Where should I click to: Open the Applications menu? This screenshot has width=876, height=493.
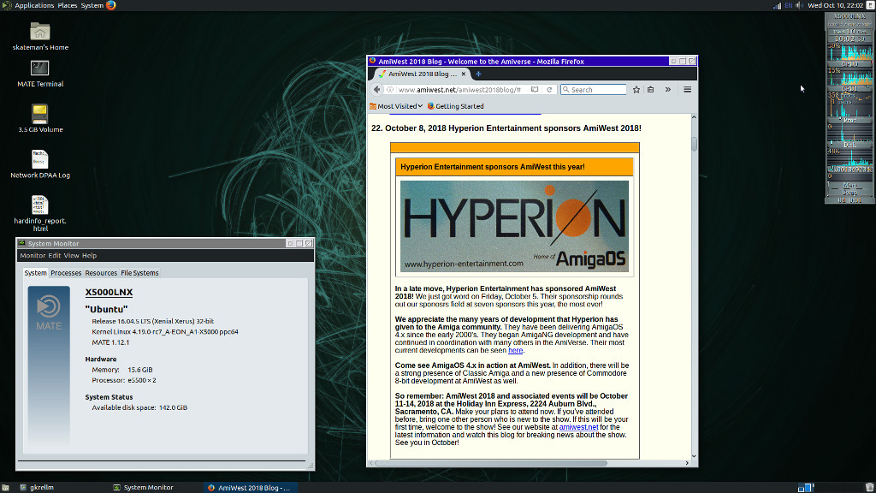[34, 5]
